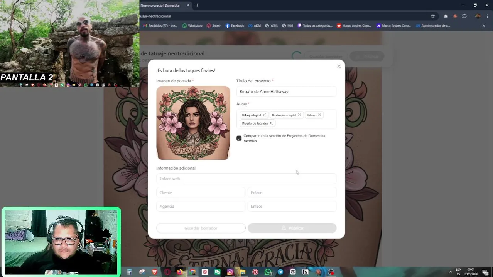Screen dimensions: 493x277
Task: Open CapCut from the taskbar
Action: (293, 272)
